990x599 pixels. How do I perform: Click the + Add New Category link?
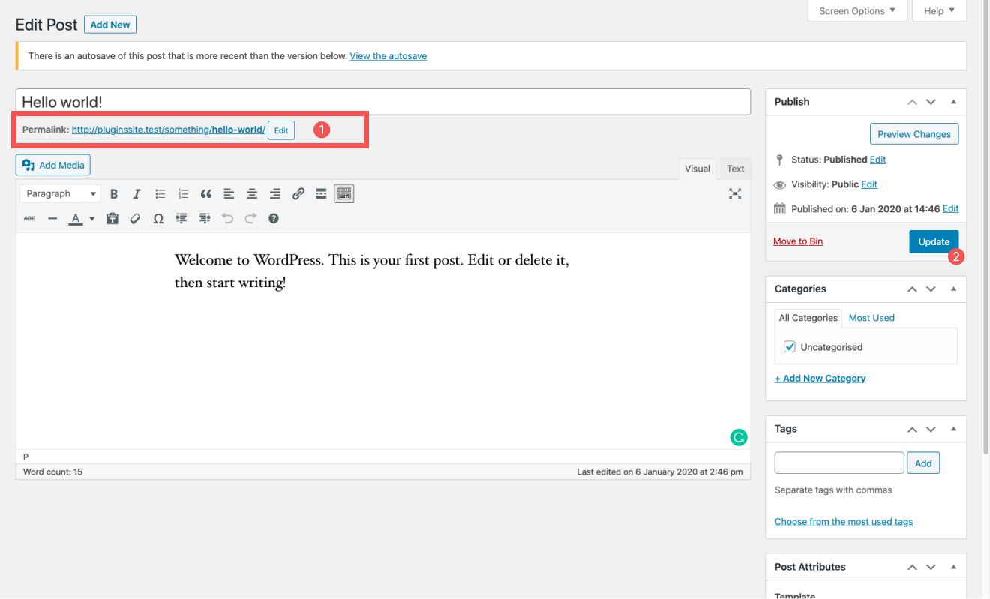[x=820, y=379]
